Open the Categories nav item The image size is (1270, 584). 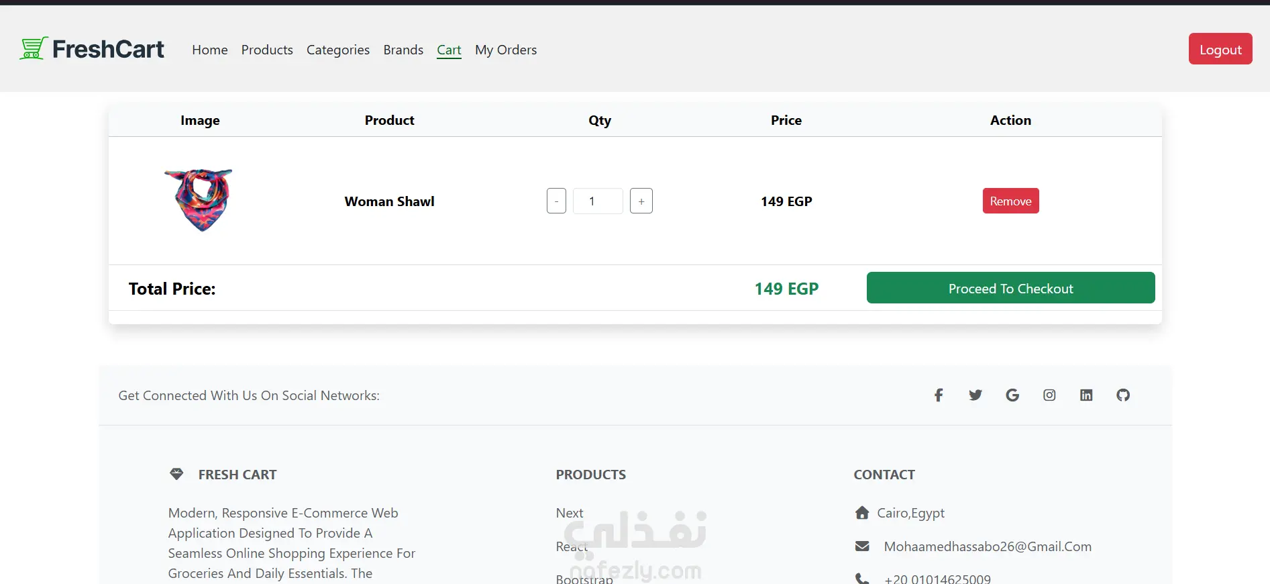[x=338, y=50]
